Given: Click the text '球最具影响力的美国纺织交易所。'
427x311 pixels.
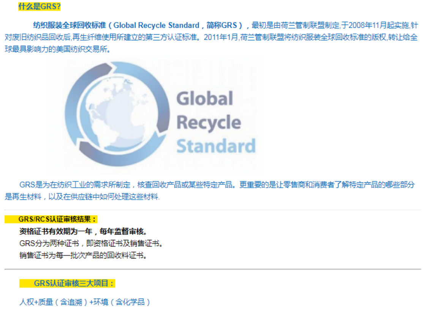Looking at the screenshot, I should (57, 49).
